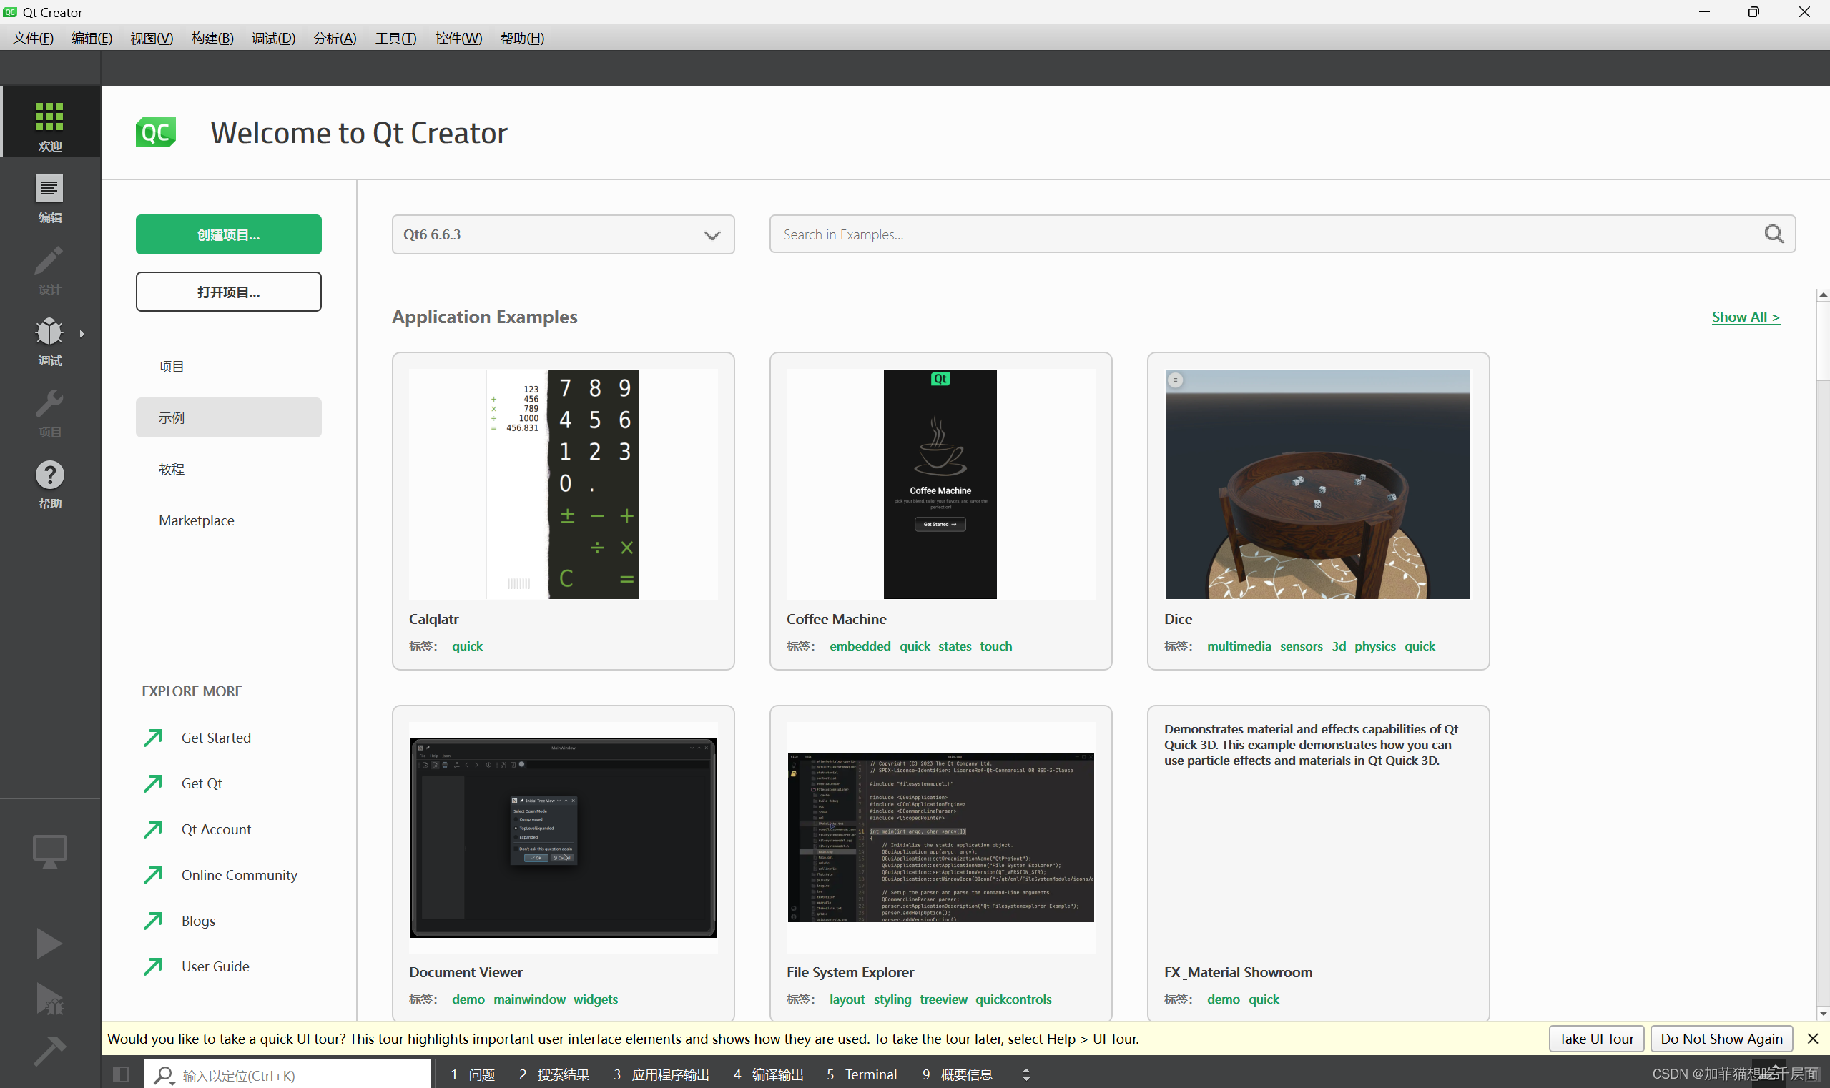This screenshot has height=1088, width=1830.
Task: Open the Design (设计) mode
Action: coord(50,269)
